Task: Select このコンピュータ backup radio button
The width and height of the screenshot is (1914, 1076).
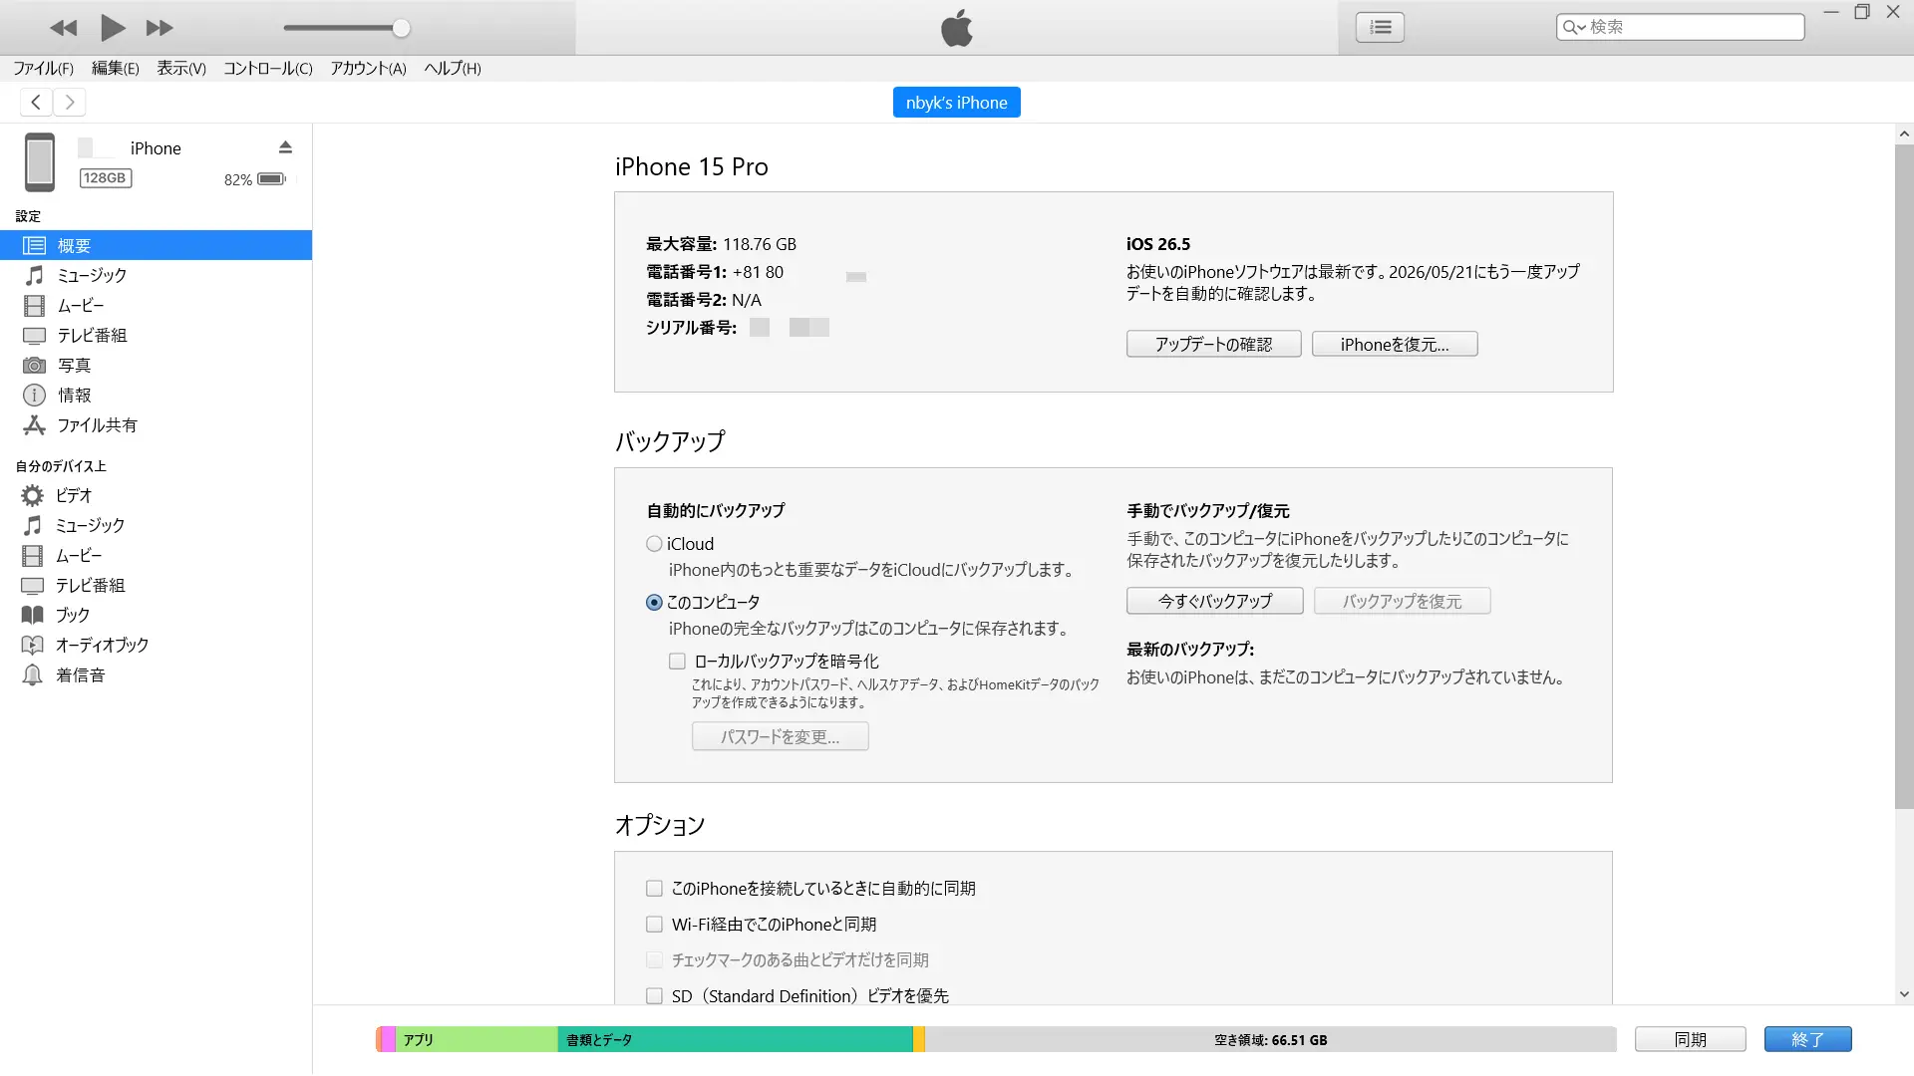Action: point(654,603)
